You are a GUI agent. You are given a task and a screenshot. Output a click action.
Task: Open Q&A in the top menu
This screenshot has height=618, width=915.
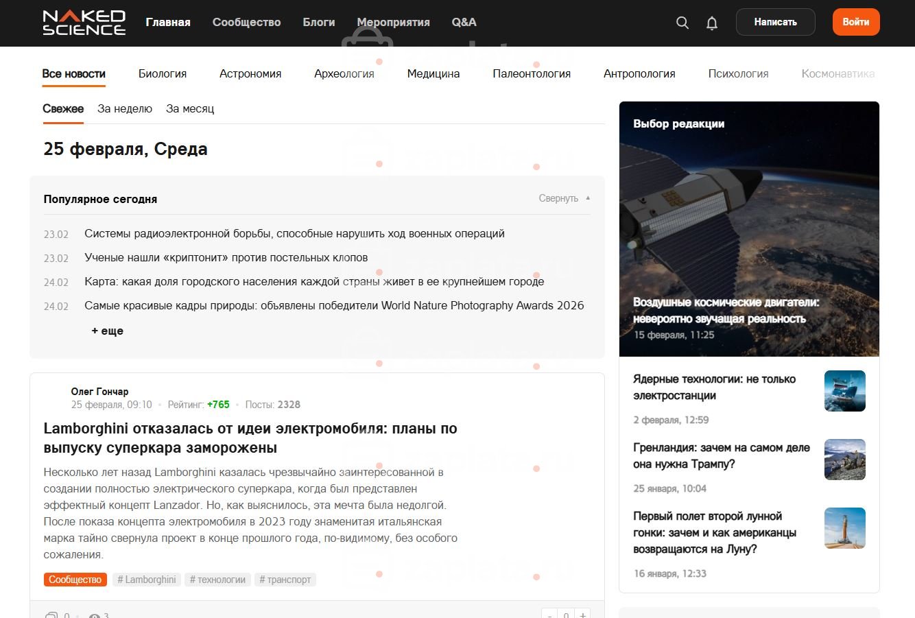(x=464, y=22)
